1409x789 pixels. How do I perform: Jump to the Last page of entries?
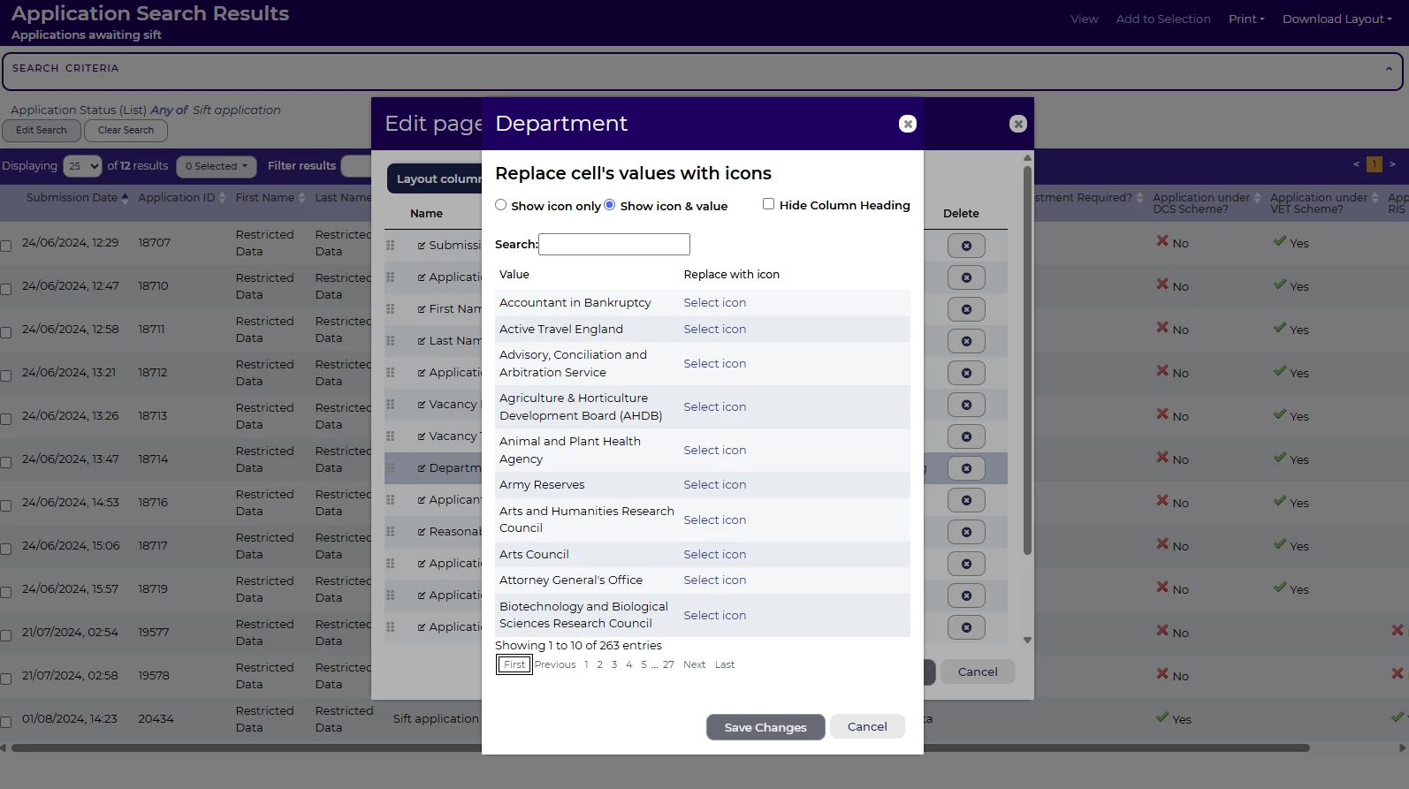[x=725, y=664]
